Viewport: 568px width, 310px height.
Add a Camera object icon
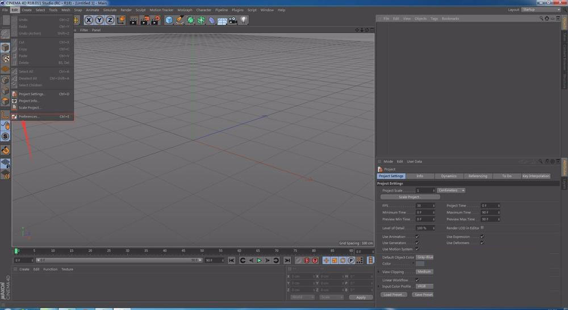(232, 20)
